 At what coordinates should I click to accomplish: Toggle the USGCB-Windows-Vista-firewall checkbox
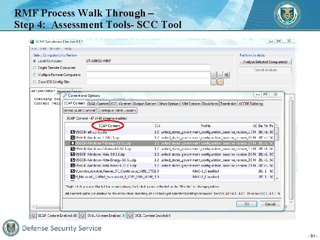72,165
